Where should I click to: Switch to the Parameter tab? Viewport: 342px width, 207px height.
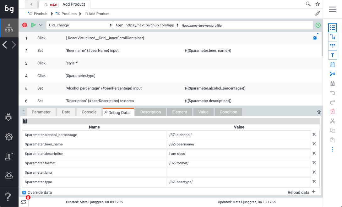tap(41, 112)
